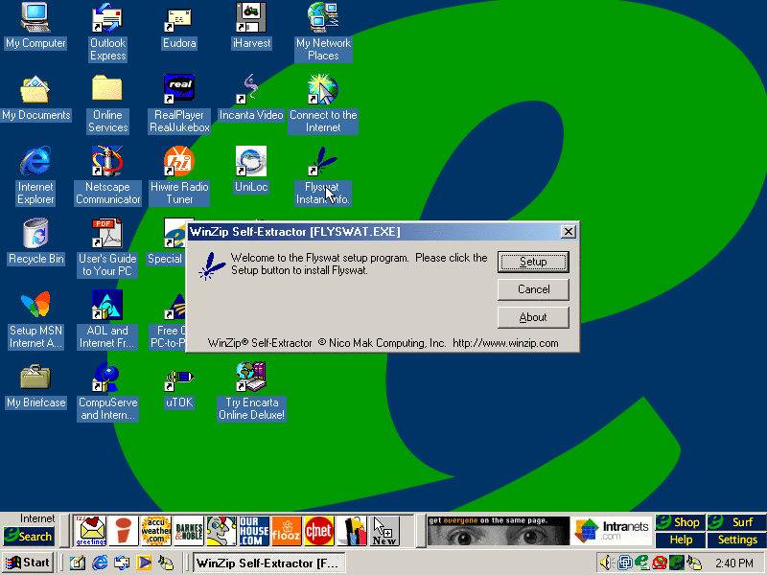Click the accuweather.com toolbar button
This screenshot has width=767, height=575.
click(x=155, y=530)
